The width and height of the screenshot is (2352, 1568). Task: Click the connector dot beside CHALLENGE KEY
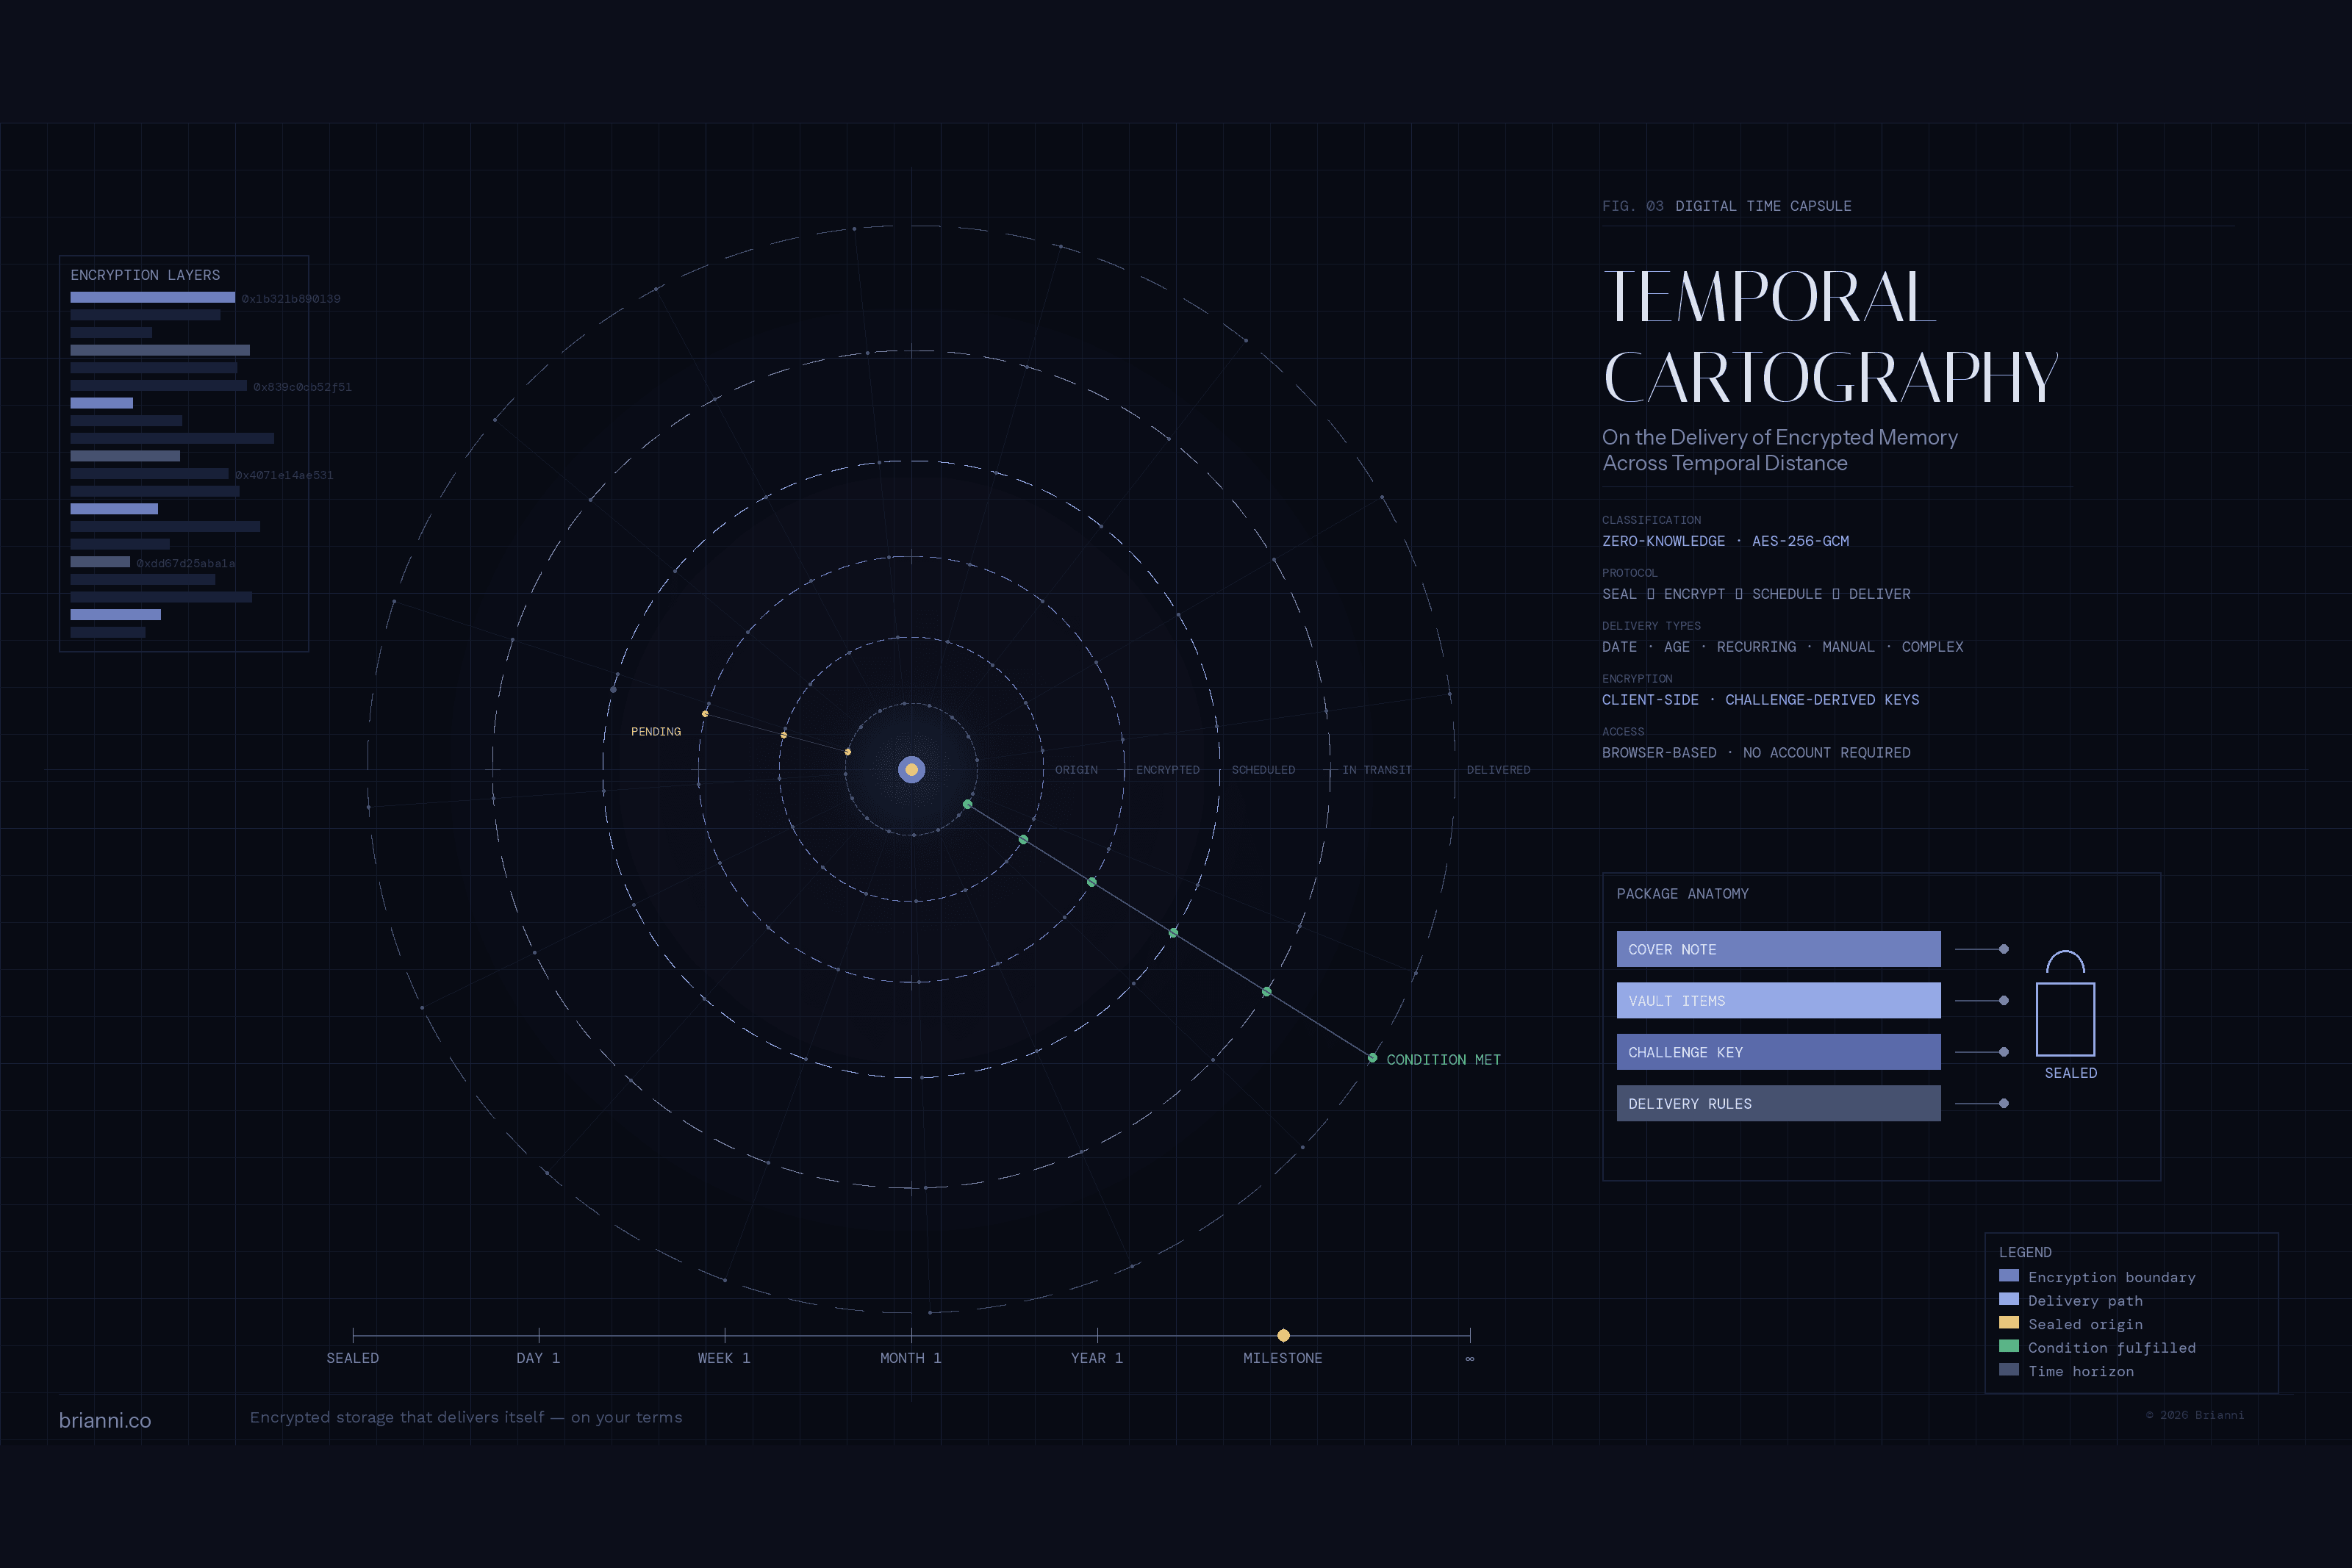pos(2003,1052)
